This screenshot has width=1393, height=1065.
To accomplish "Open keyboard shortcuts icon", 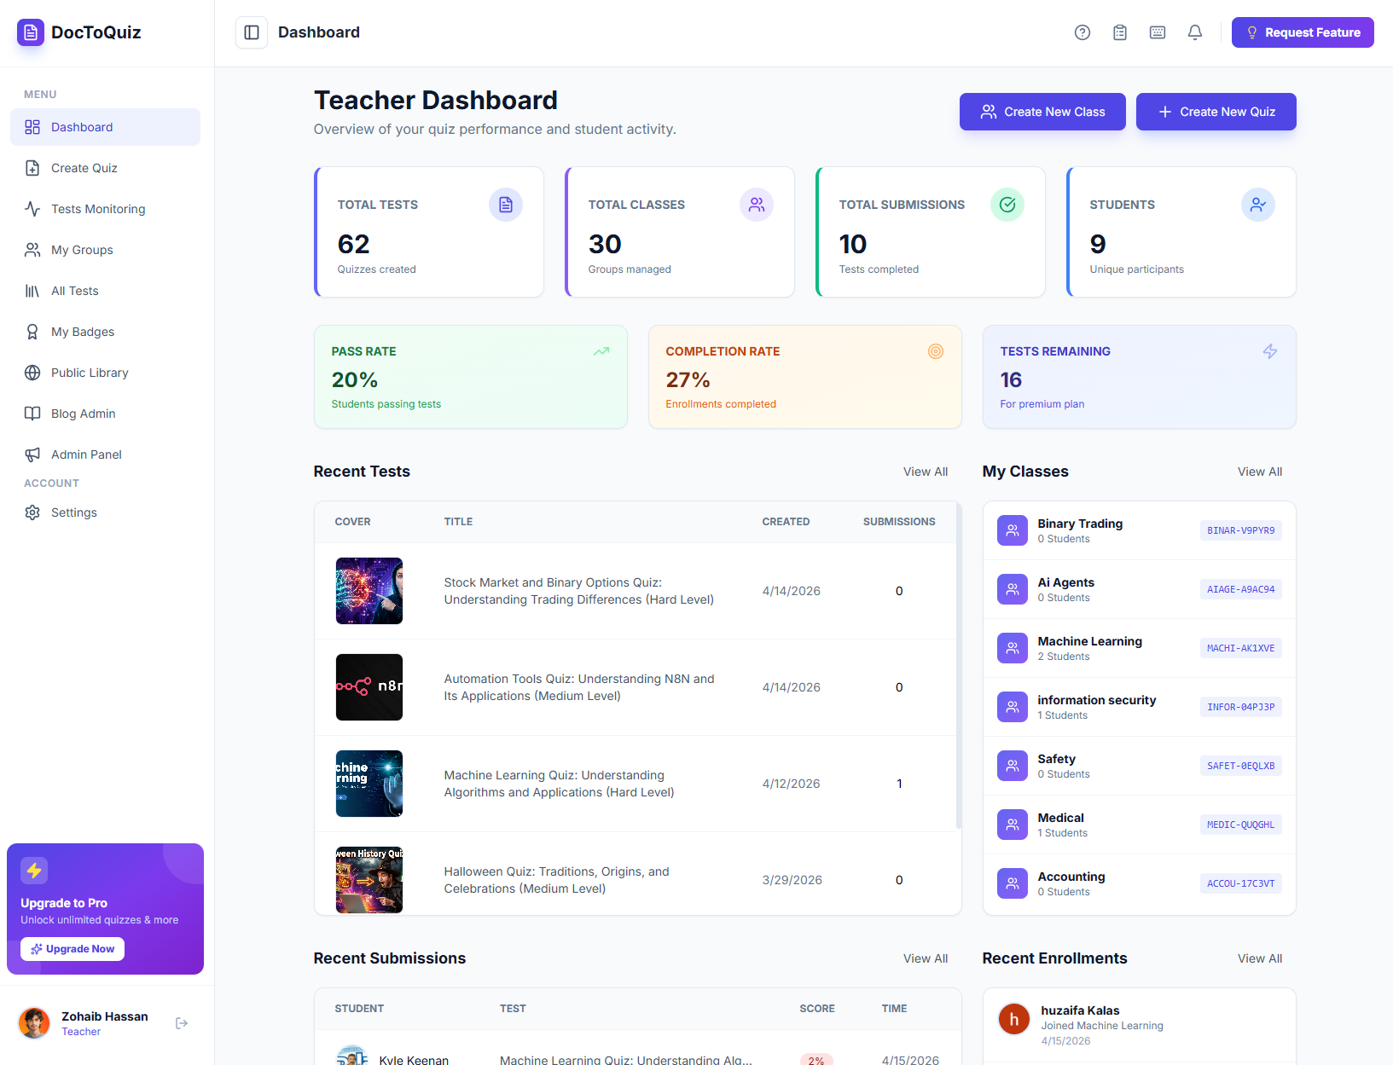I will click(x=1158, y=32).
